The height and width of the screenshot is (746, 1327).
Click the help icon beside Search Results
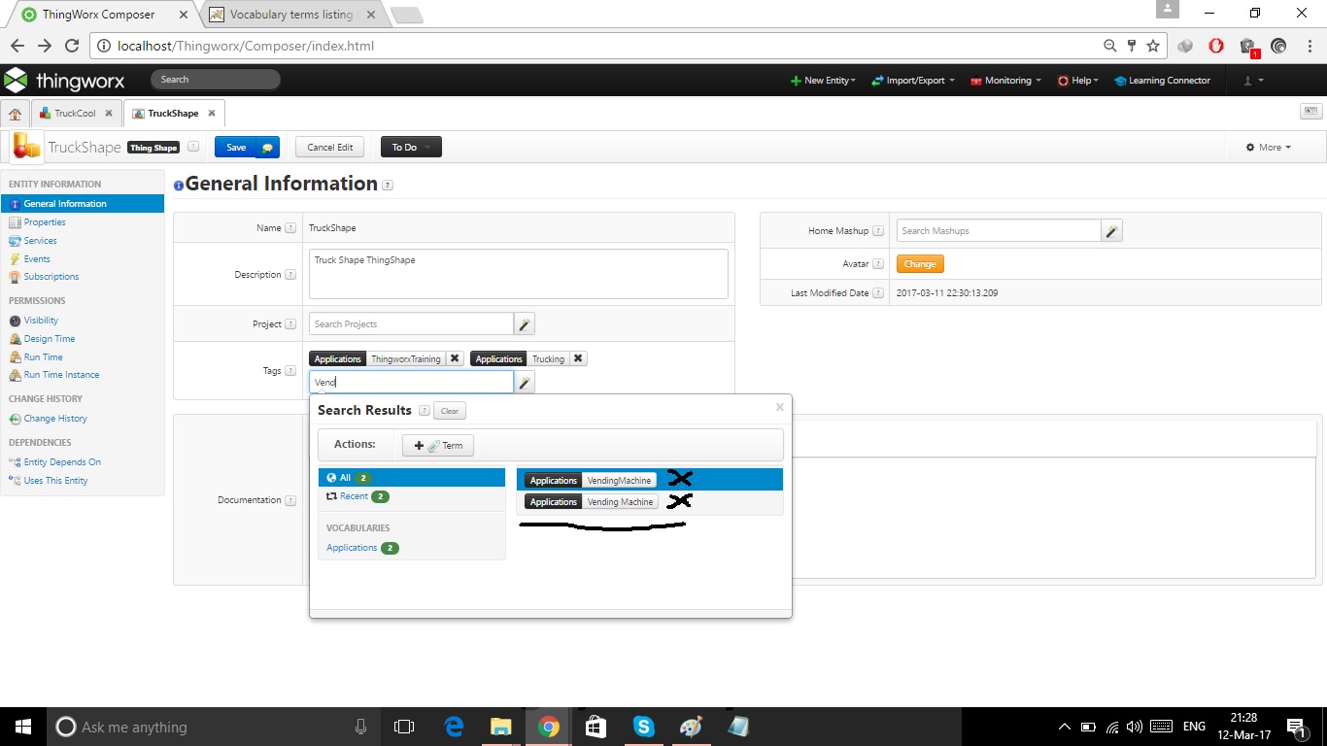point(424,411)
